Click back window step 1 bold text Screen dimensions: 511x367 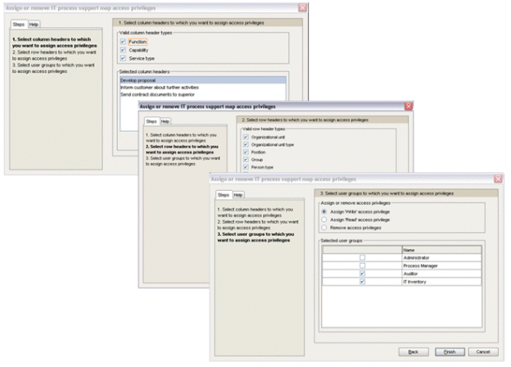[x=54, y=43]
